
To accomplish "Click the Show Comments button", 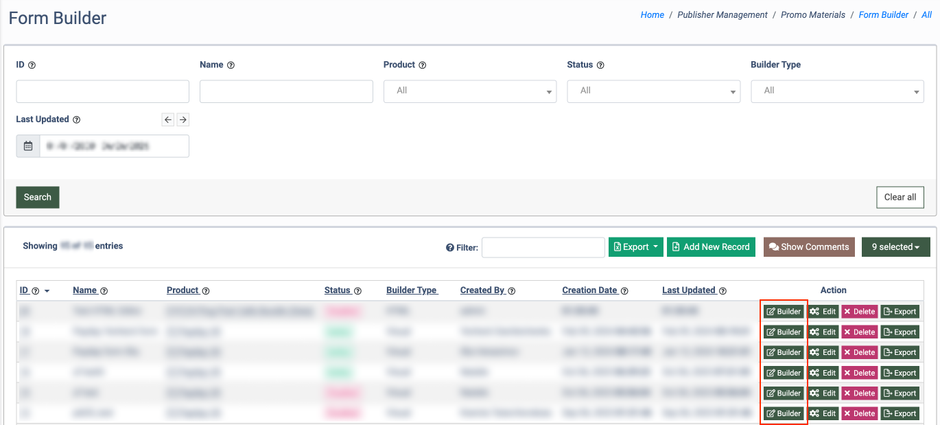I will 809,247.
